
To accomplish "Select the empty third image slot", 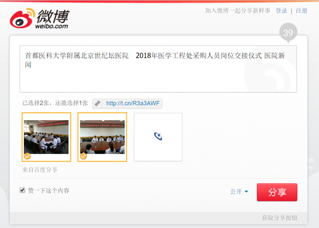I will (x=158, y=137).
